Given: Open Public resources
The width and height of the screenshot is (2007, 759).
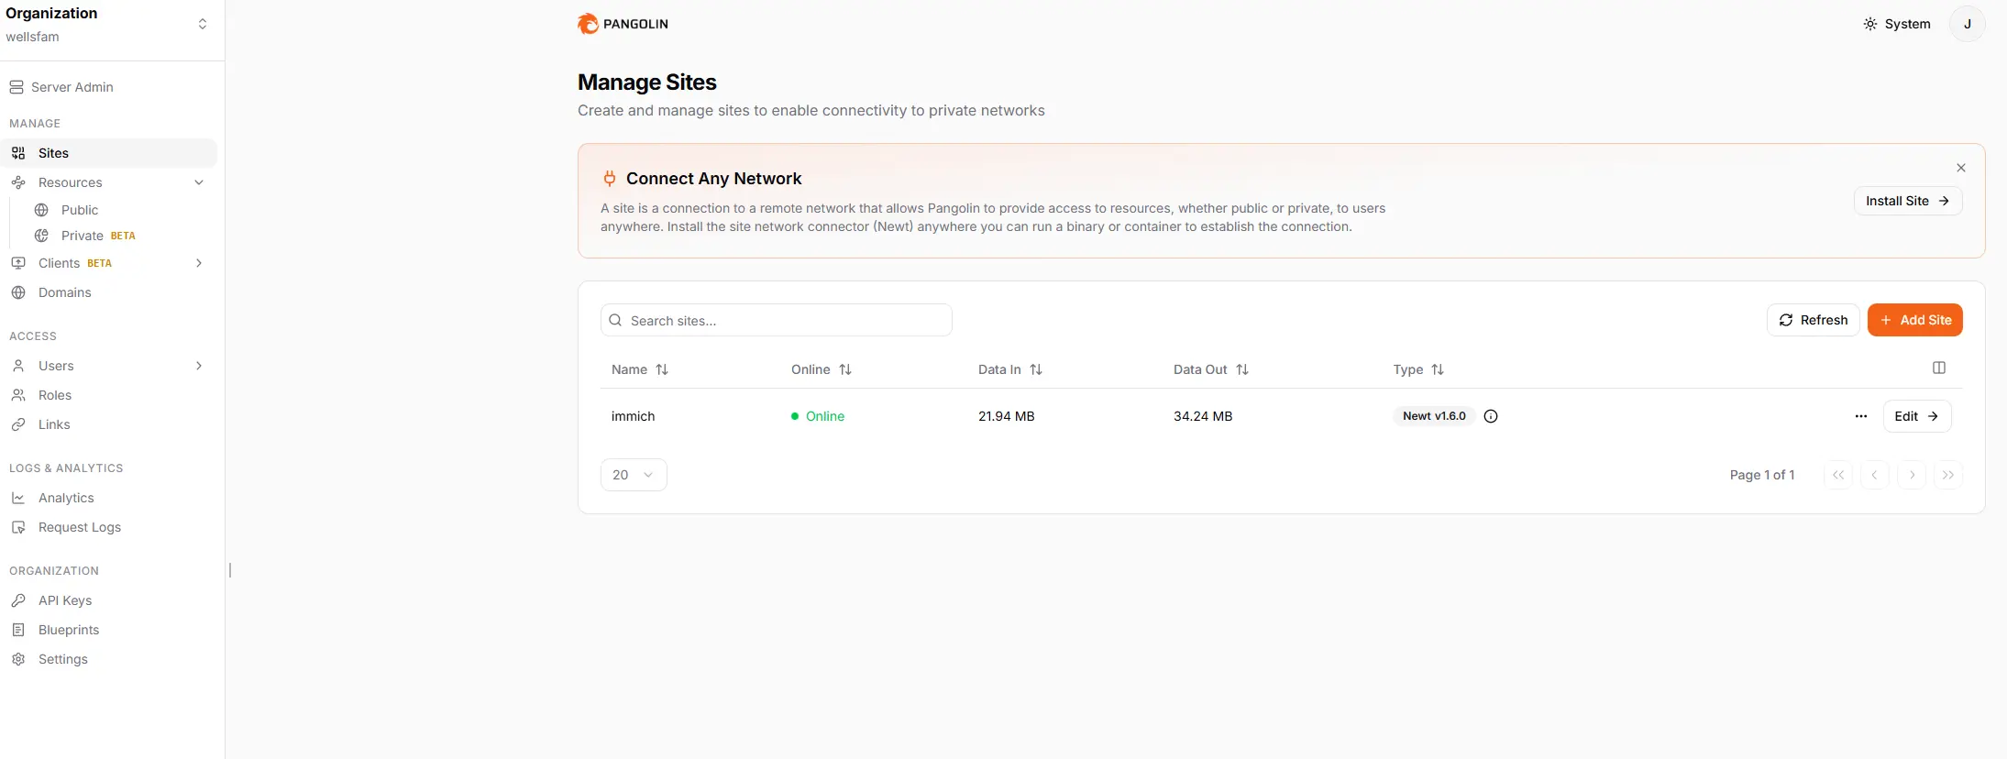Looking at the screenshot, I should click(80, 210).
